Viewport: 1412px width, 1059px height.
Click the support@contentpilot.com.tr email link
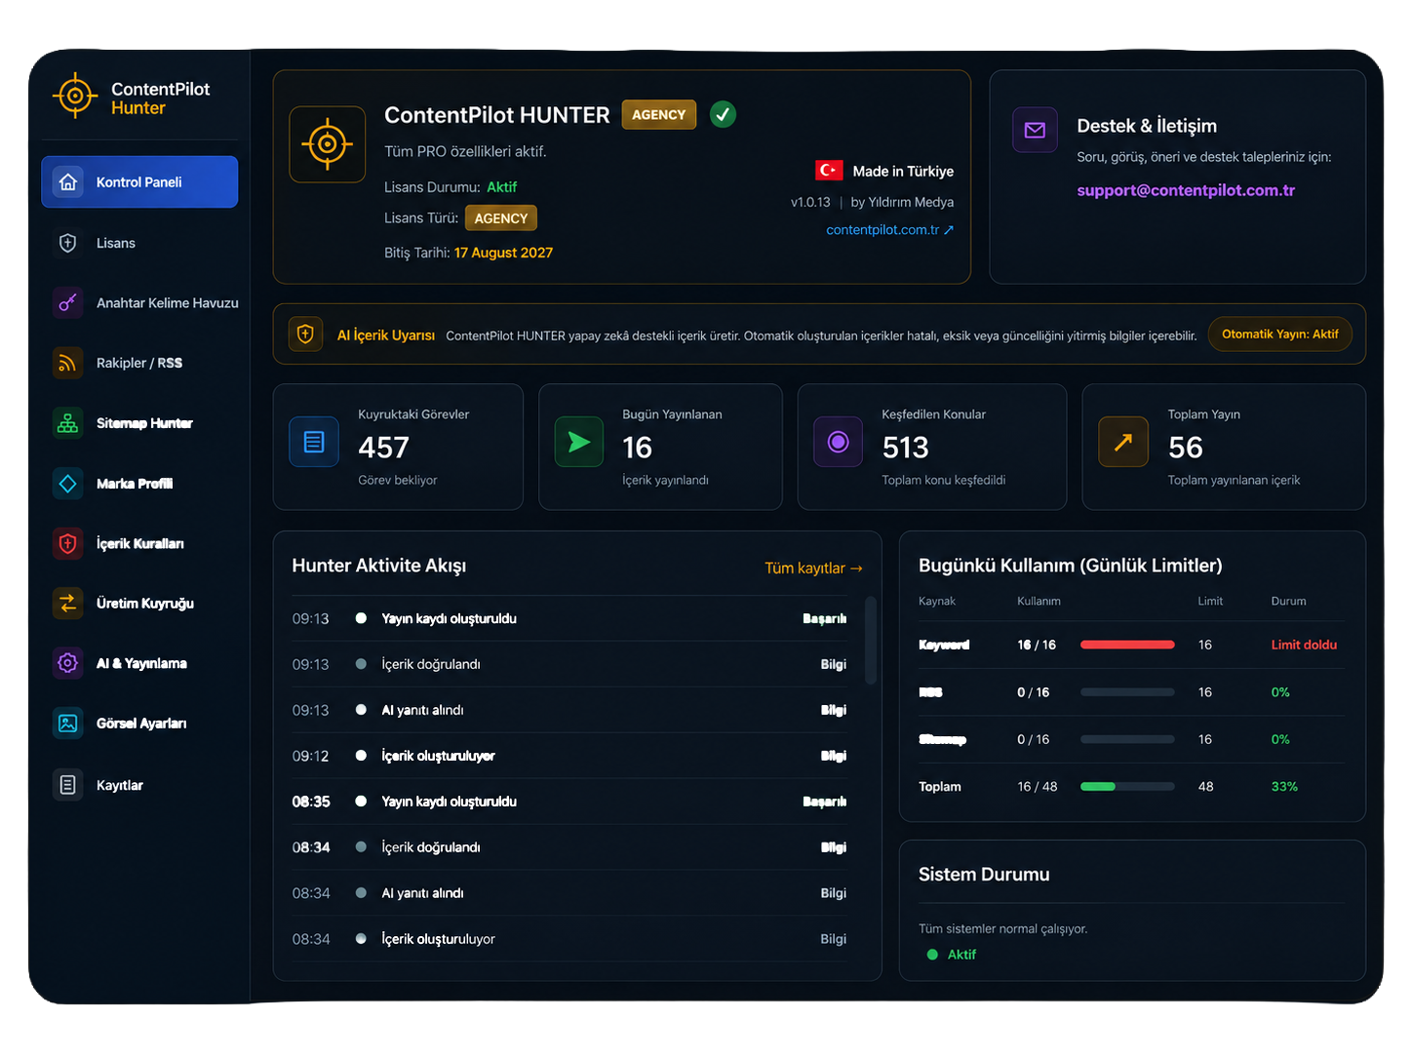coord(1186,190)
